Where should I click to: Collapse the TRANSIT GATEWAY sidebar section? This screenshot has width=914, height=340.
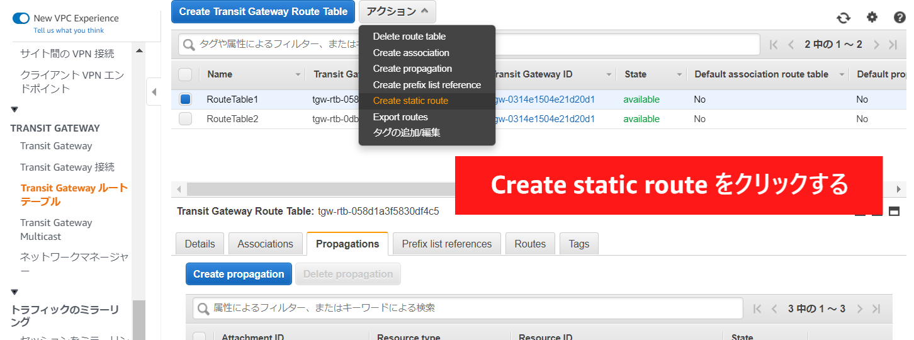(14, 110)
